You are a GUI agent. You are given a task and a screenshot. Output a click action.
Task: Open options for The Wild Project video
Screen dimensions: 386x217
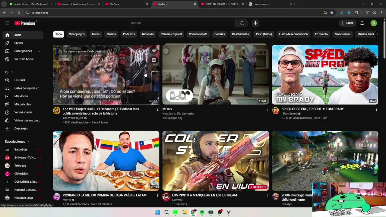157,109
